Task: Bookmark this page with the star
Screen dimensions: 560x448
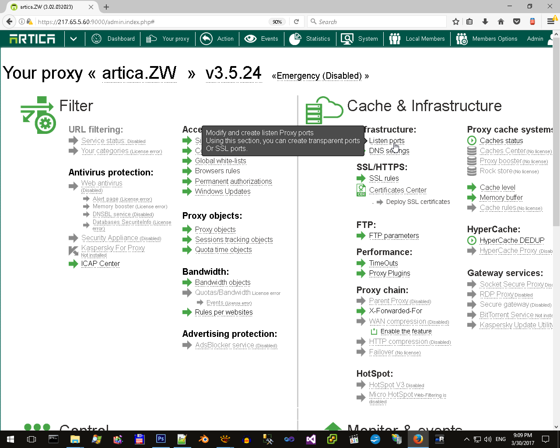Action: tap(456, 21)
